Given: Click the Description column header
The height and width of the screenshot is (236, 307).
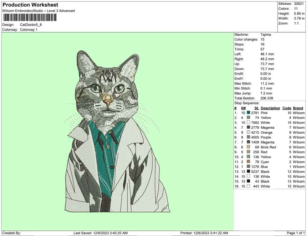Looking at the screenshot, I should (x=270, y=108).
